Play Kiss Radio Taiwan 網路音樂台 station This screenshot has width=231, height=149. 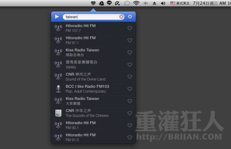coord(93,52)
